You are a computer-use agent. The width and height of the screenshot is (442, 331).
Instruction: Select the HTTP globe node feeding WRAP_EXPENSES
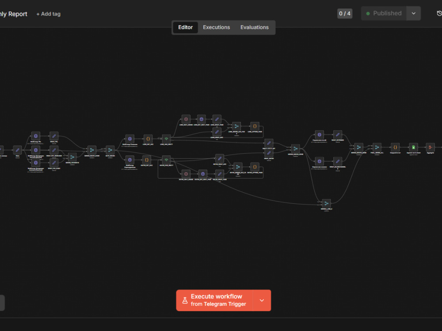click(320, 134)
